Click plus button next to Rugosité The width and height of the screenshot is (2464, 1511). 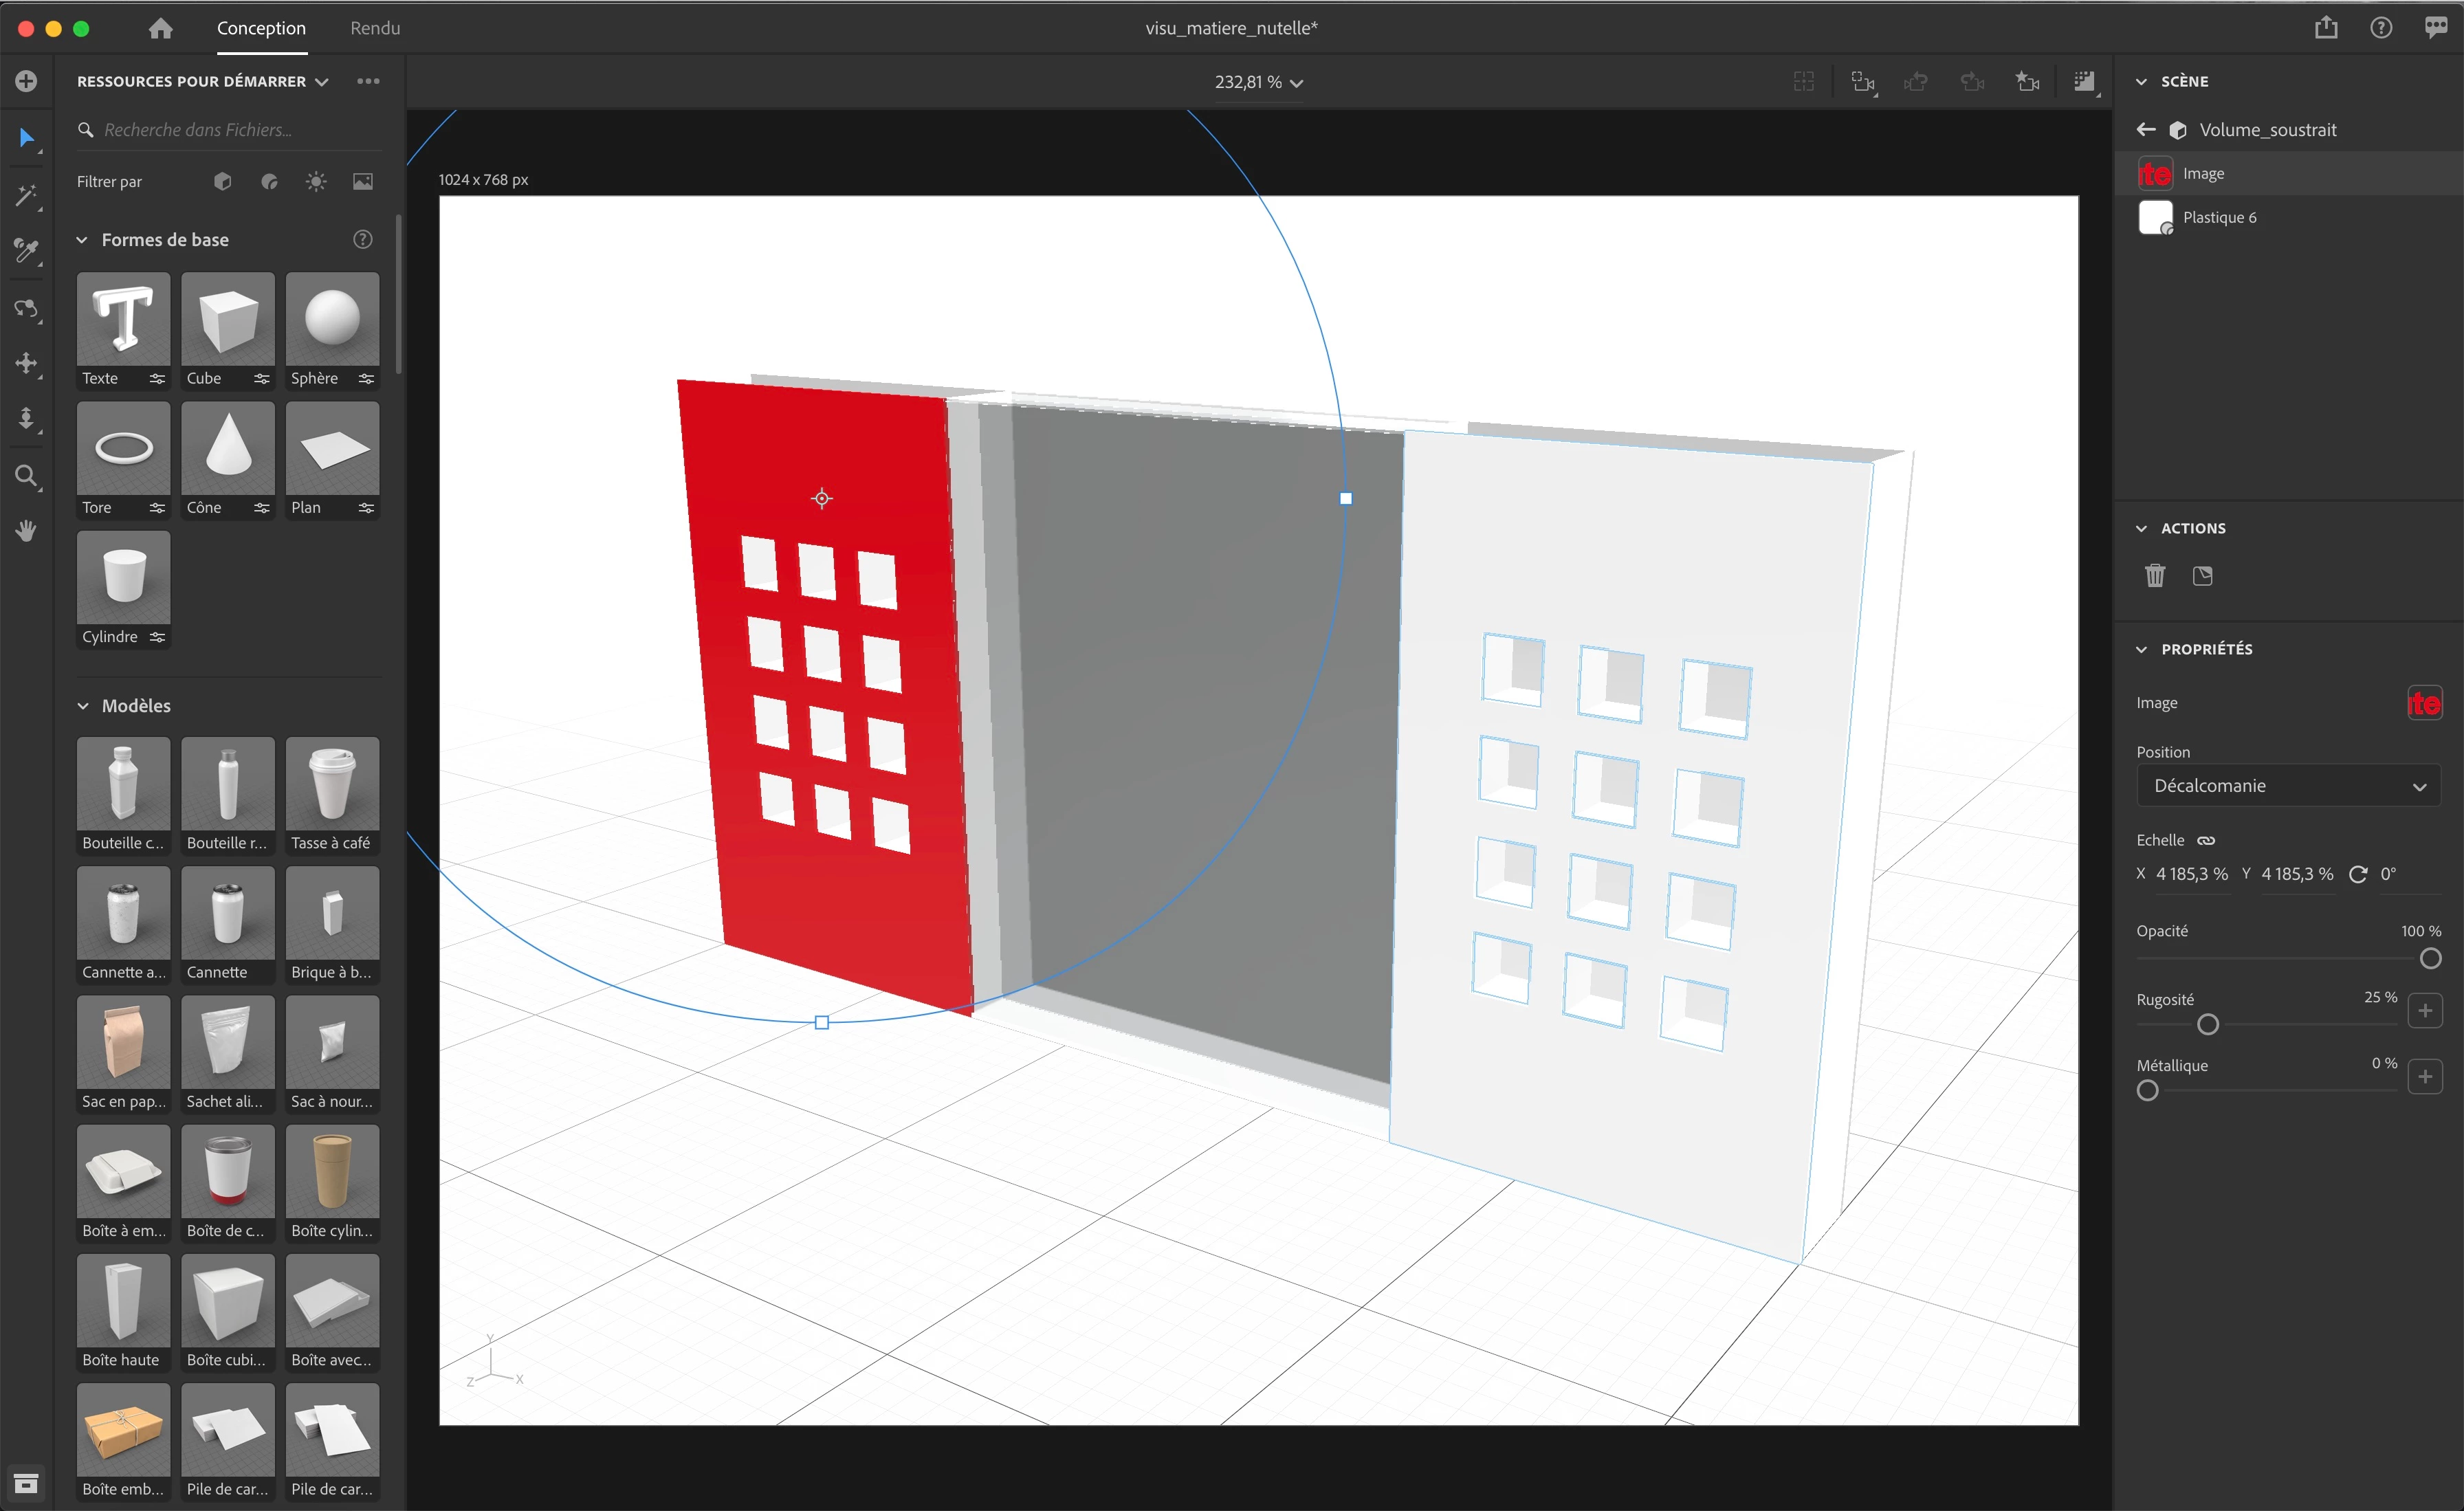2424,1010
